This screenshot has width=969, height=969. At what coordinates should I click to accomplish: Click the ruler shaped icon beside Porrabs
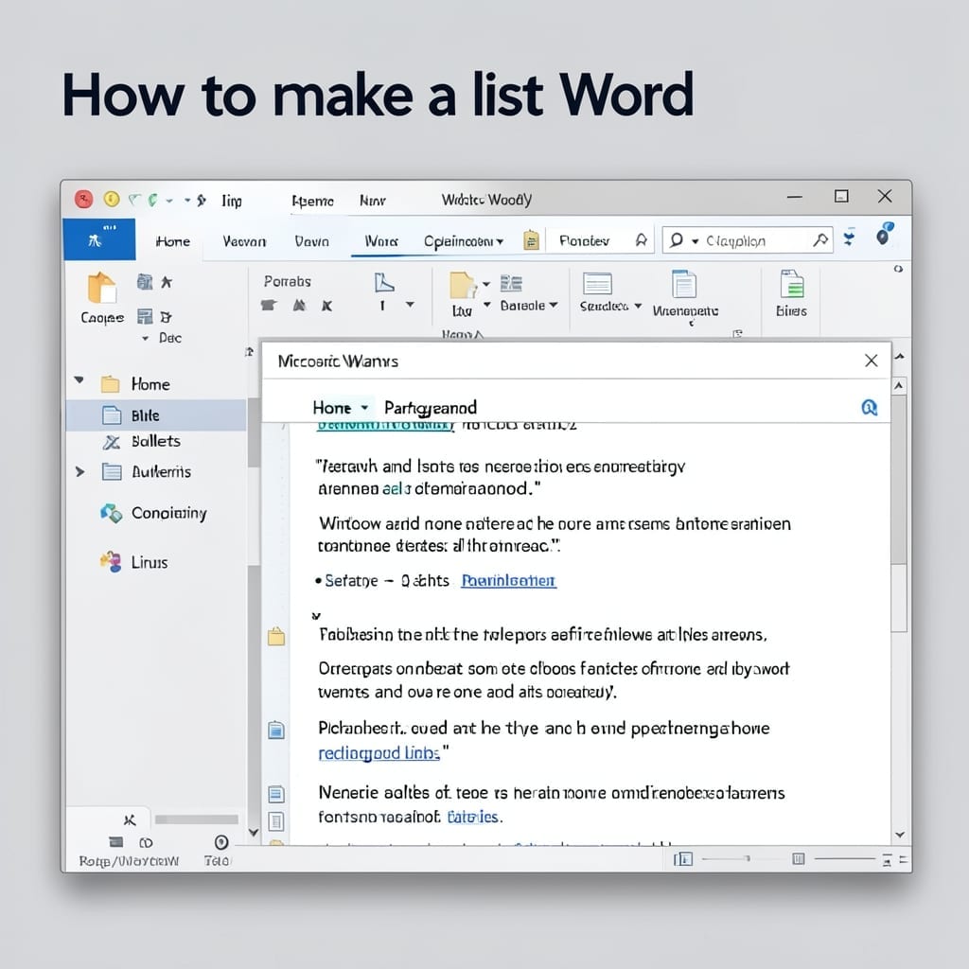[384, 283]
